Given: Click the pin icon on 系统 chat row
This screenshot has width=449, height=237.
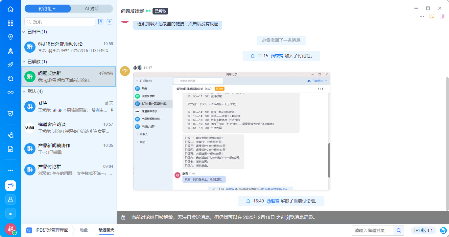Looking at the screenshot, I should (x=112, y=110).
